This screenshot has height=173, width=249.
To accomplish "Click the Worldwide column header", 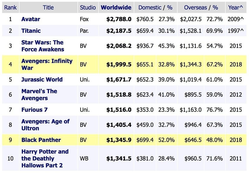I will pyautogui.click(x=116, y=7).
